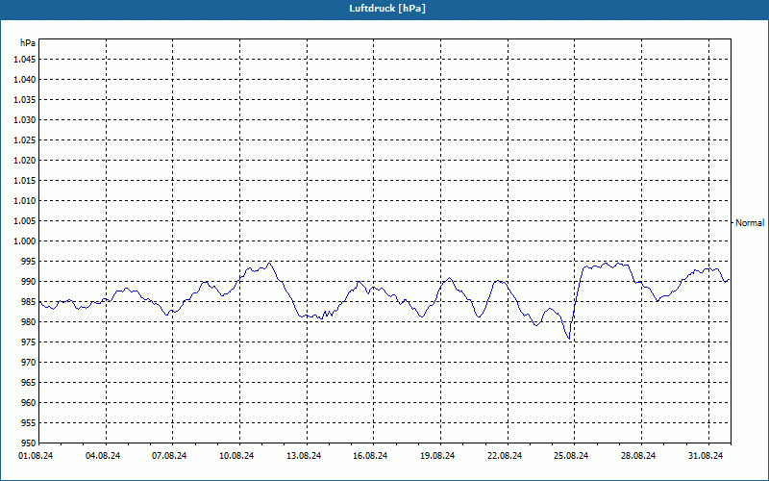Click the 25.08.24 date label

(x=571, y=456)
